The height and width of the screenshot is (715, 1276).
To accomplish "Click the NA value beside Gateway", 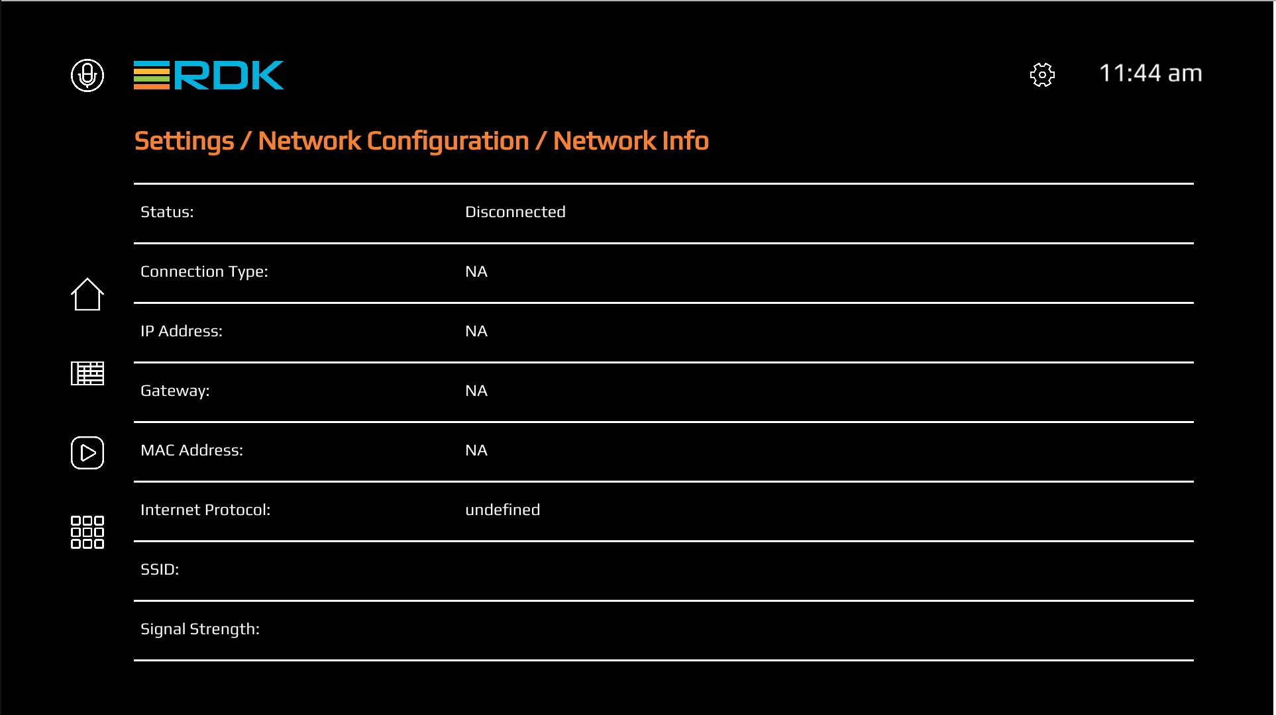I will [x=476, y=391].
